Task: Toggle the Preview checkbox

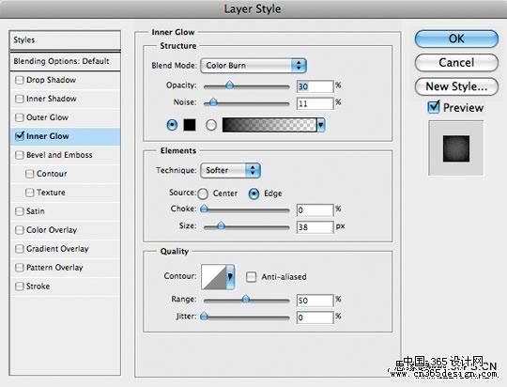Action: [434, 107]
